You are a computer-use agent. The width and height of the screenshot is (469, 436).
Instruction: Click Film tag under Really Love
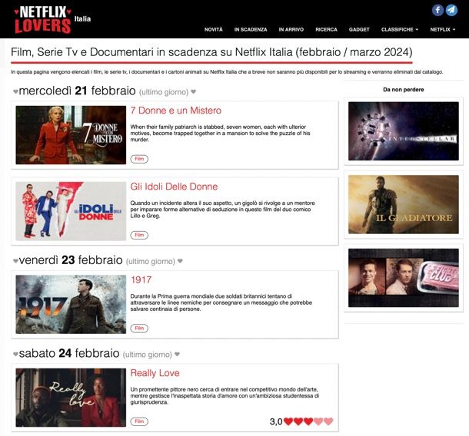(x=139, y=421)
